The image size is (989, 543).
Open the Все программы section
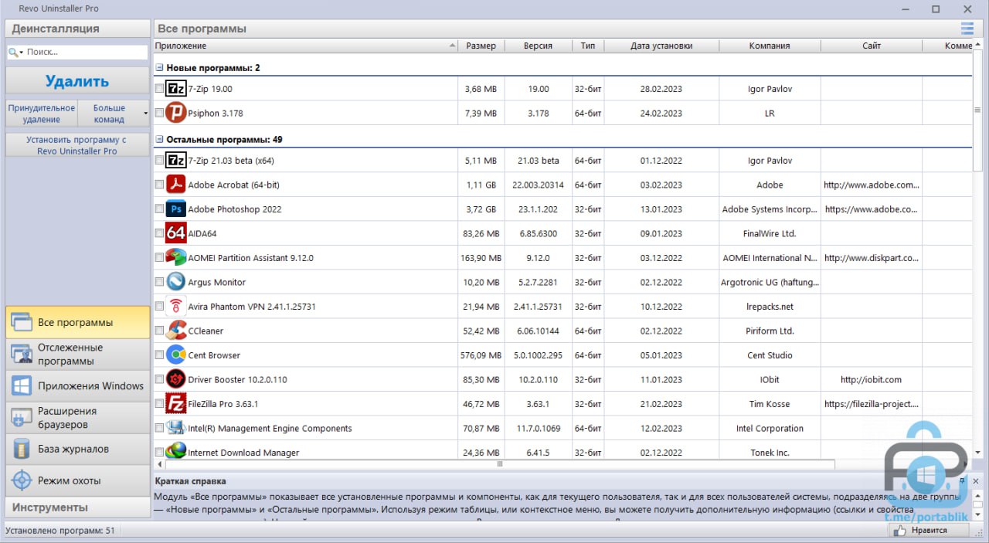pyautogui.click(x=78, y=322)
